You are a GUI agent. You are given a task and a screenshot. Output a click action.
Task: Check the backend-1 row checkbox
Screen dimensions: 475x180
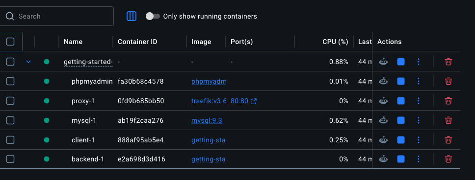tap(10, 159)
